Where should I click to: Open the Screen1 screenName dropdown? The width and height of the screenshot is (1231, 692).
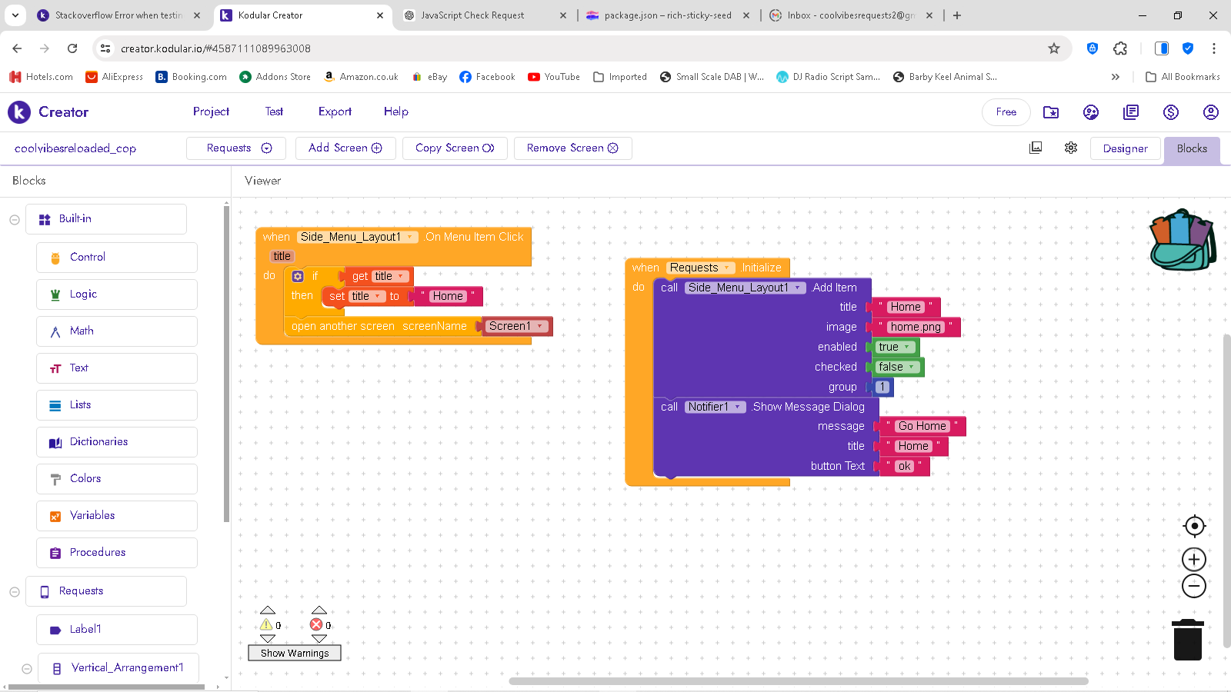[x=540, y=326]
